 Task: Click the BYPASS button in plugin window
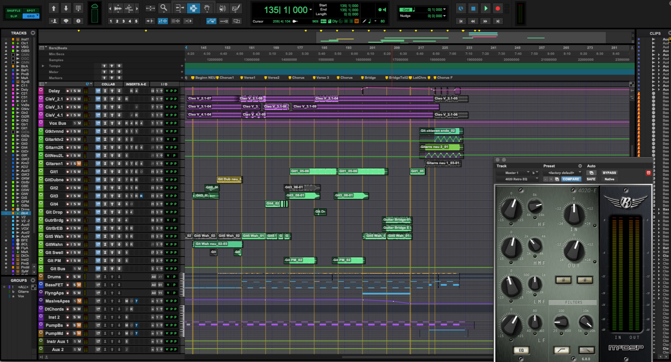tap(609, 173)
